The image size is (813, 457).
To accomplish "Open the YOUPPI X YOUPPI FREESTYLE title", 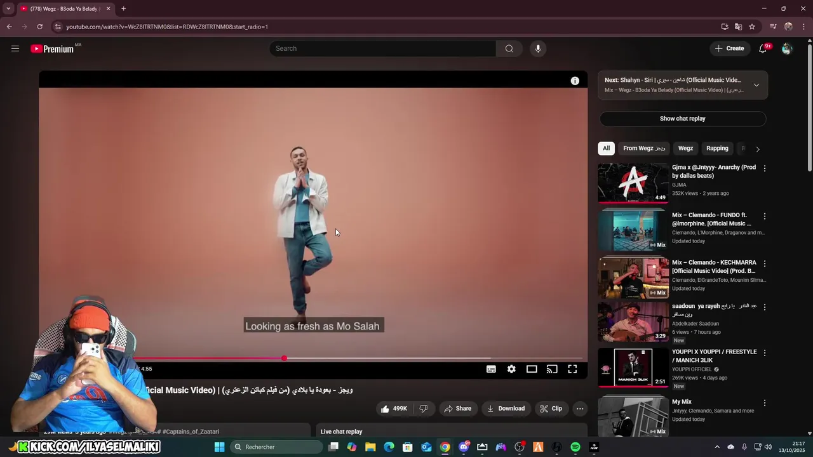I will pos(715,356).
